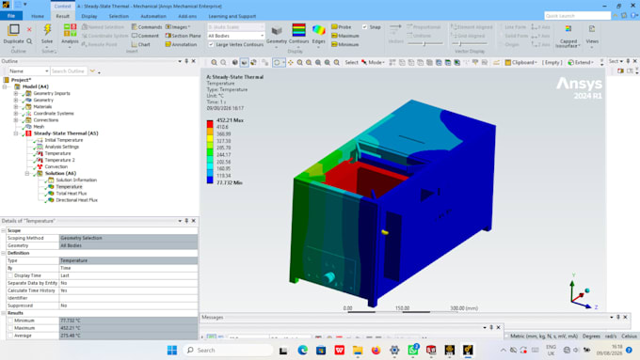Switch to the Automation ribbon tab
Image resolution: width=640 pixels, height=360 pixels.
point(153,16)
